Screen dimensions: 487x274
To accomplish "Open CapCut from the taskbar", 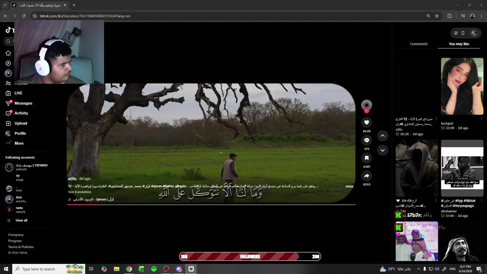I will coord(191,269).
